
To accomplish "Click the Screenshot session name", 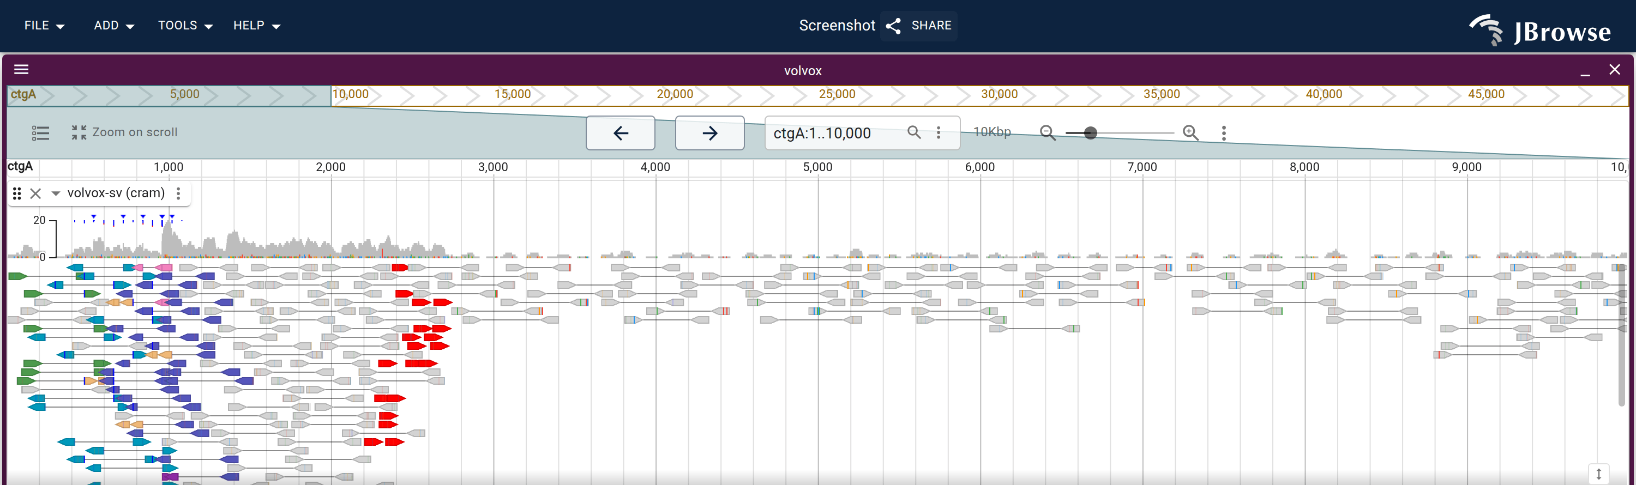I will click(x=837, y=26).
